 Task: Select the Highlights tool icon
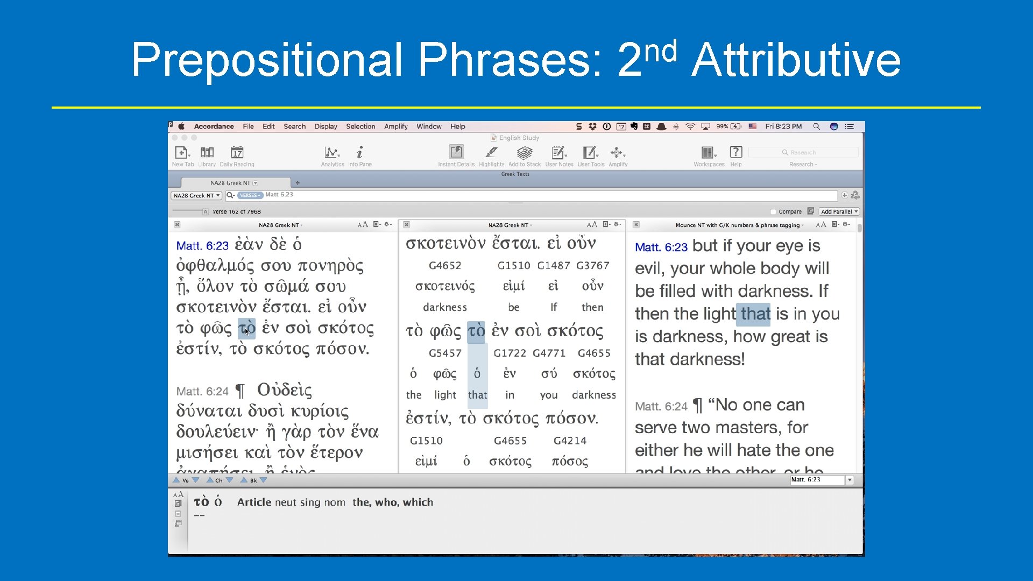pyautogui.click(x=491, y=153)
